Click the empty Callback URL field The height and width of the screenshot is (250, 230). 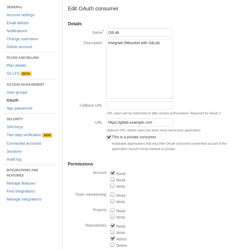pos(139,105)
